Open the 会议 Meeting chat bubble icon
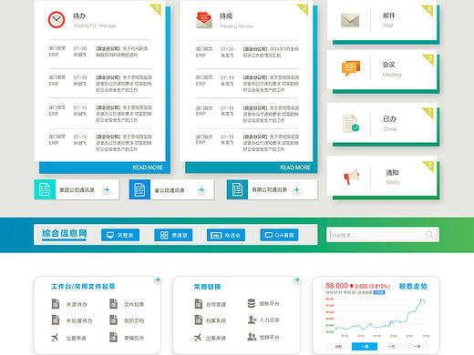Image resolution: width=474 pixels, height=355 pixels. (x=351, y=68)
